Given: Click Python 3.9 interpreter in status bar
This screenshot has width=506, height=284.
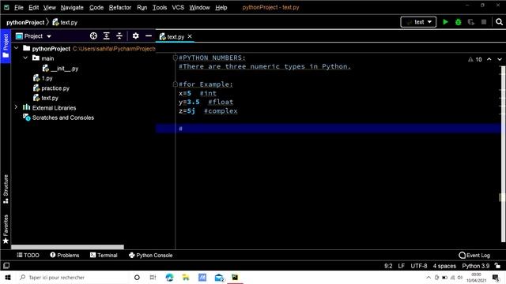Looking at the screenshot, I should (476, 266).
